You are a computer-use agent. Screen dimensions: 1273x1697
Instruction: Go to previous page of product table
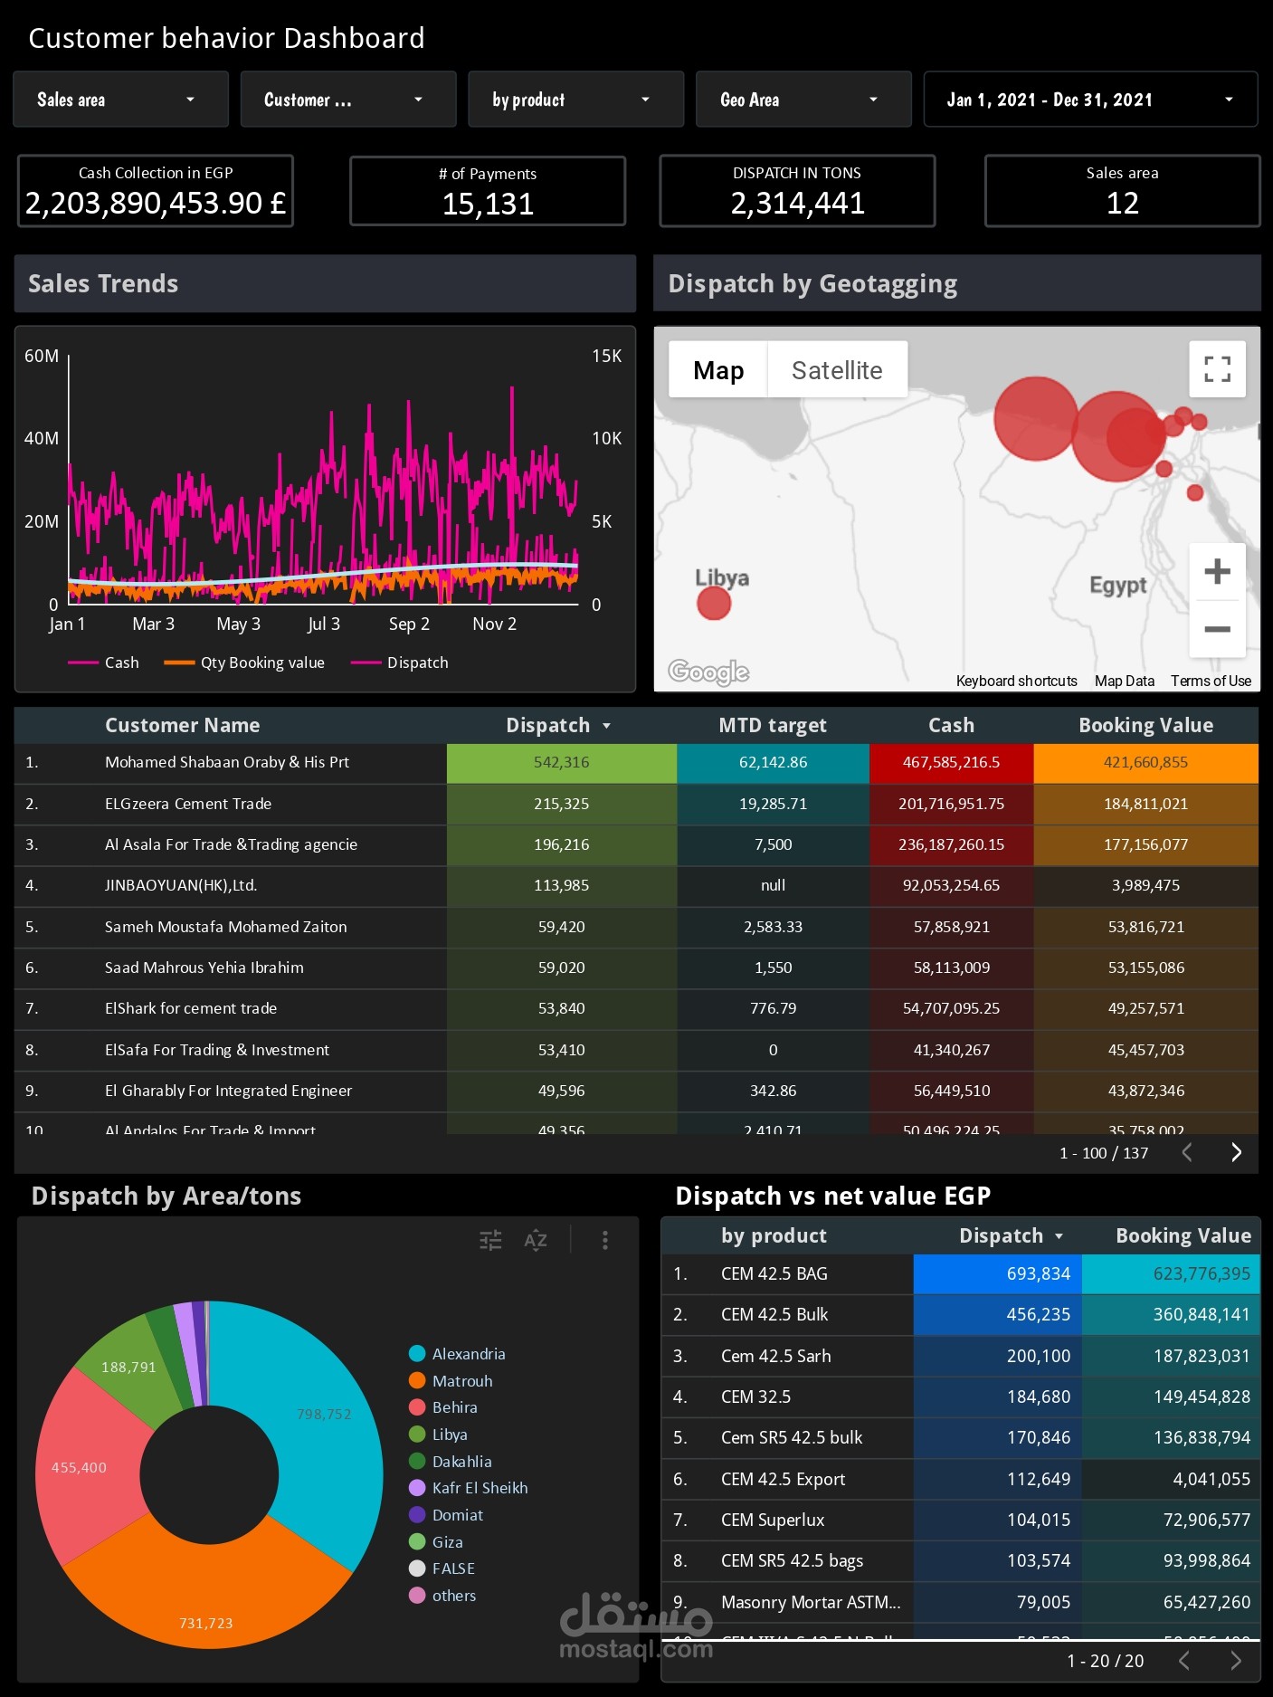coord(1184,1661)
